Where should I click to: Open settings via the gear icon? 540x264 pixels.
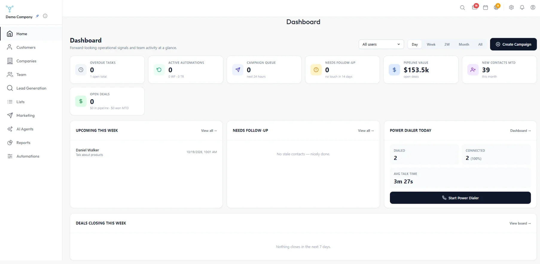(x=511, y=8)
